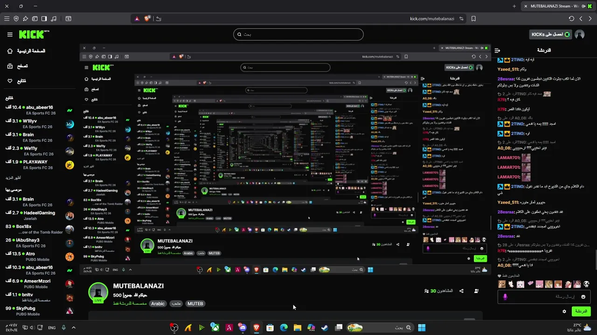Open a new tab with the plus button
The width and height of the screenshot is (597, 335).
tap(514, 6)
